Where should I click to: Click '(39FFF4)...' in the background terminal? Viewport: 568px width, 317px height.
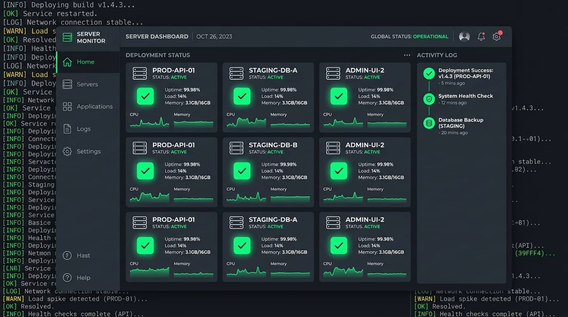point(535,253)
